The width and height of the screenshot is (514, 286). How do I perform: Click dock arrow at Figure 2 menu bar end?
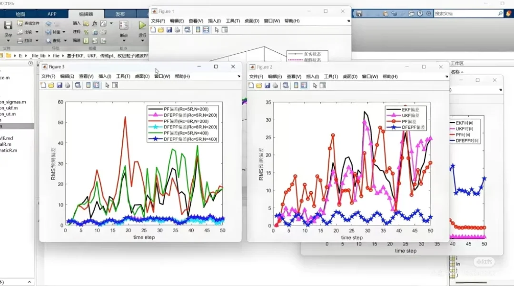pyautogui.click(x=446, y=76)
